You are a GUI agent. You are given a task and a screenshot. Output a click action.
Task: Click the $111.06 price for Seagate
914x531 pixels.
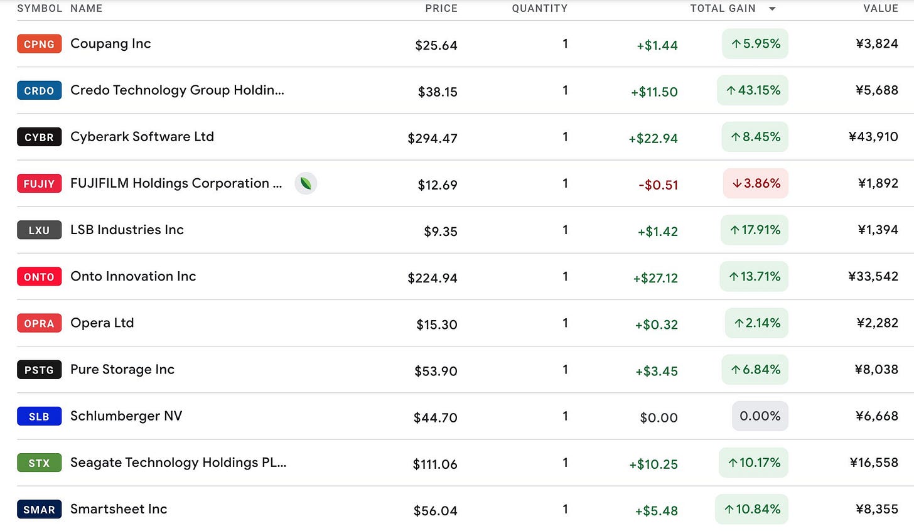coord(435,464)
